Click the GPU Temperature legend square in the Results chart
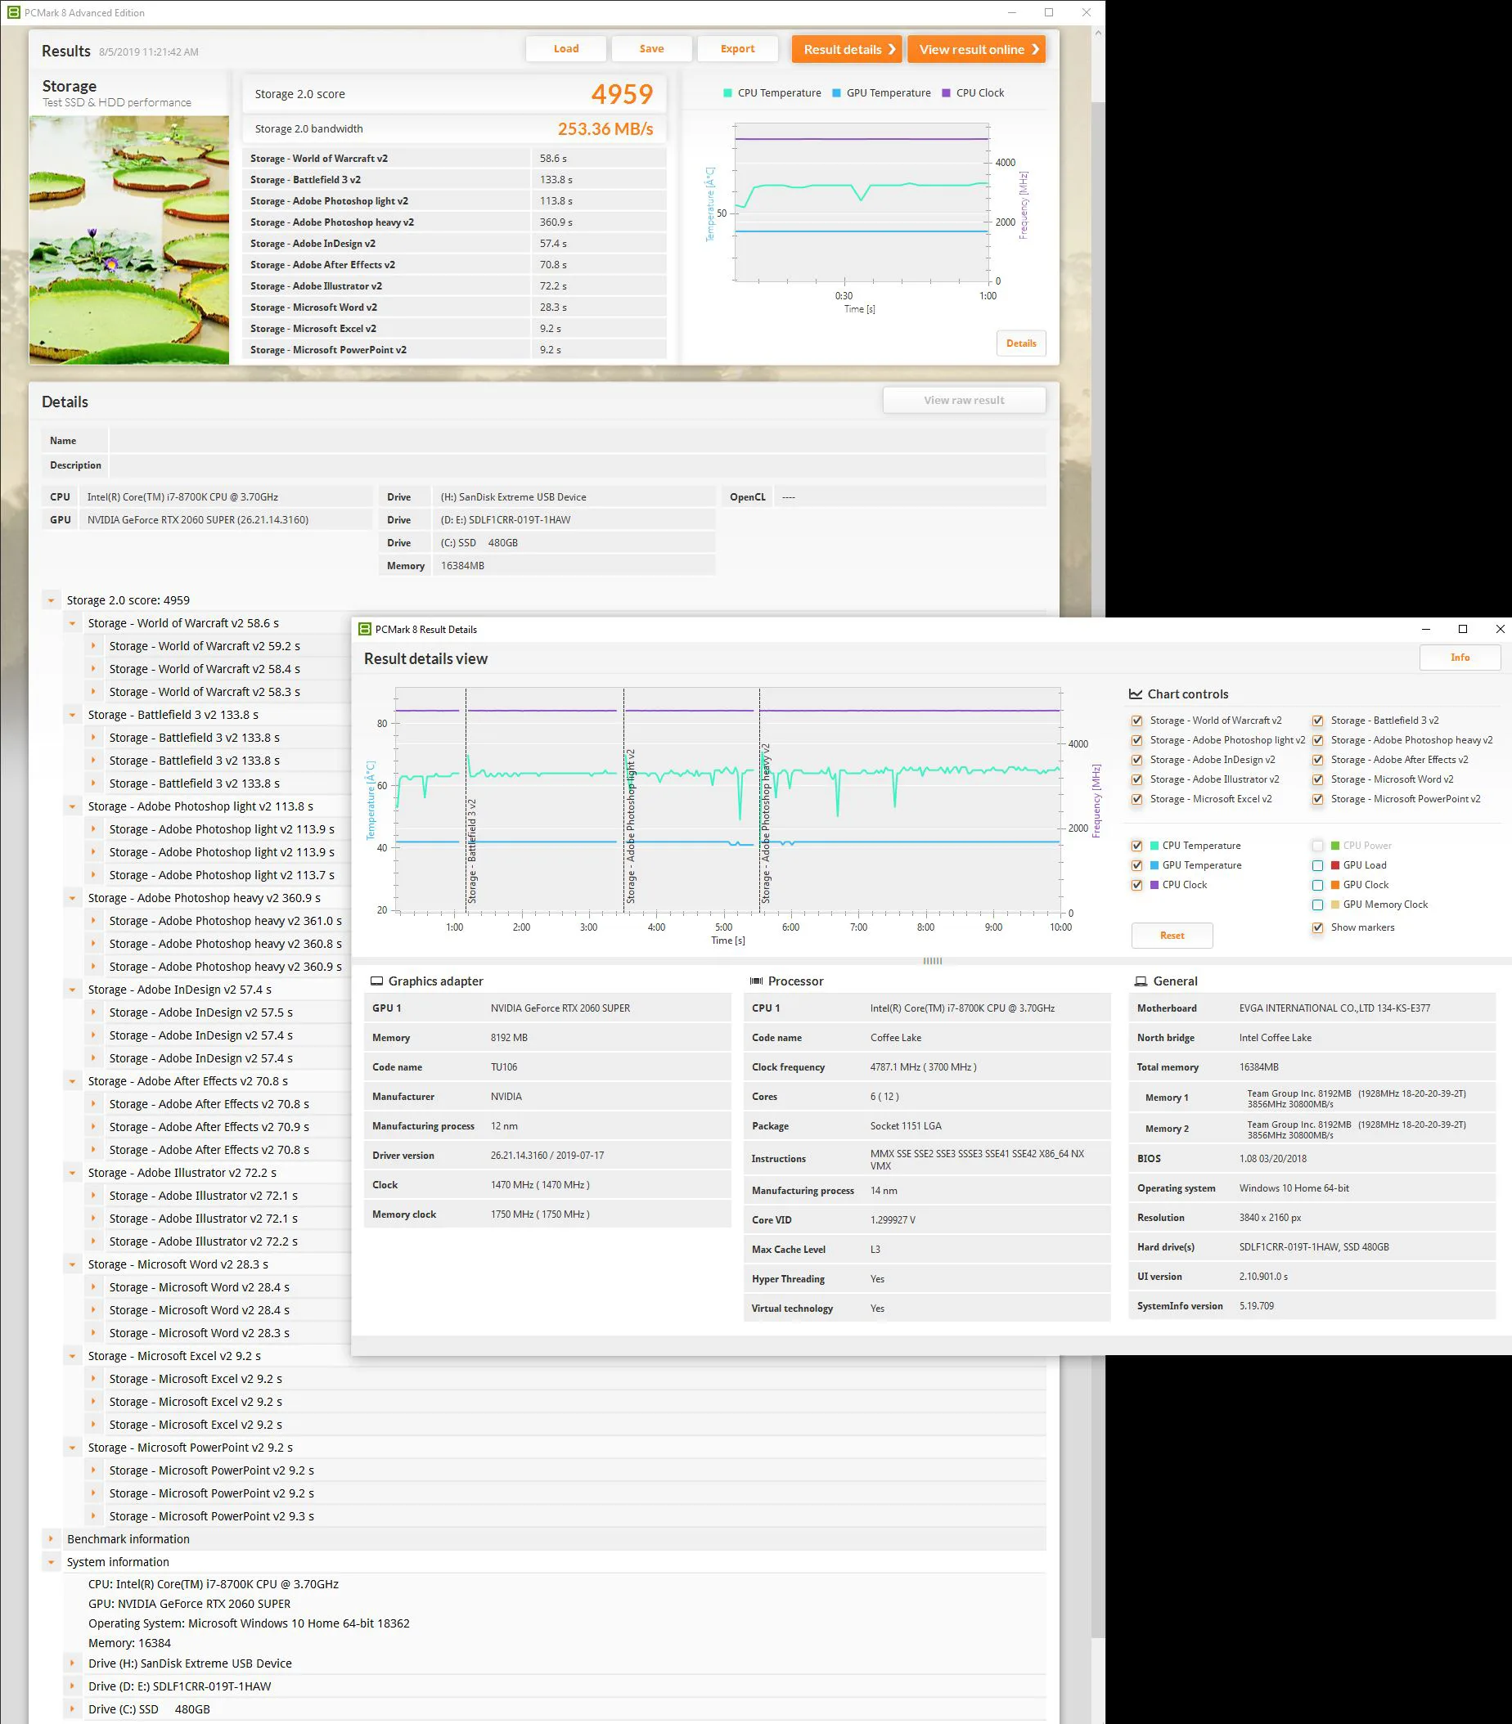This screenshot has height=1724, width=1512. pyautogui.click(x=836, y=92)
